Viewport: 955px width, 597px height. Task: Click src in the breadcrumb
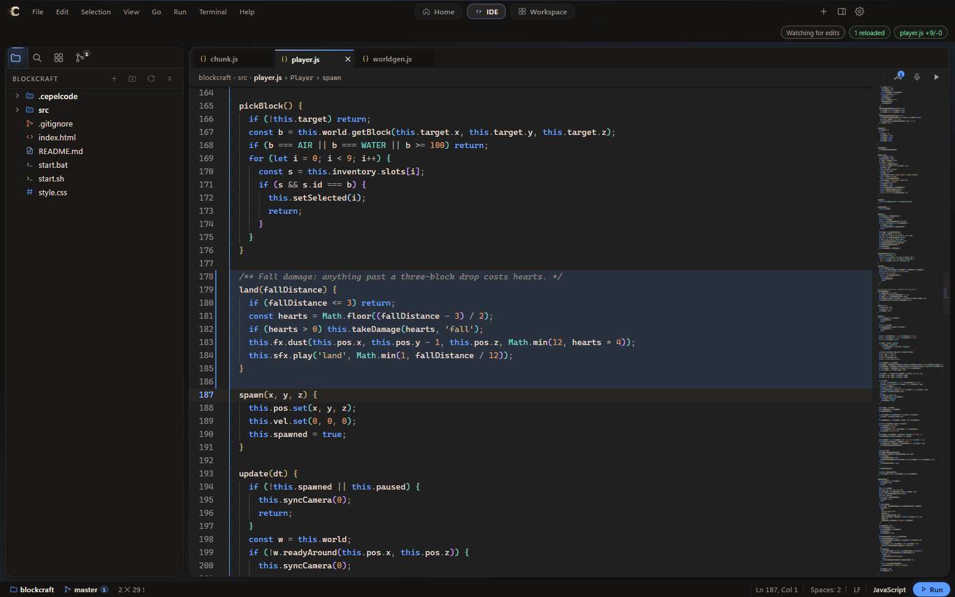242,78
